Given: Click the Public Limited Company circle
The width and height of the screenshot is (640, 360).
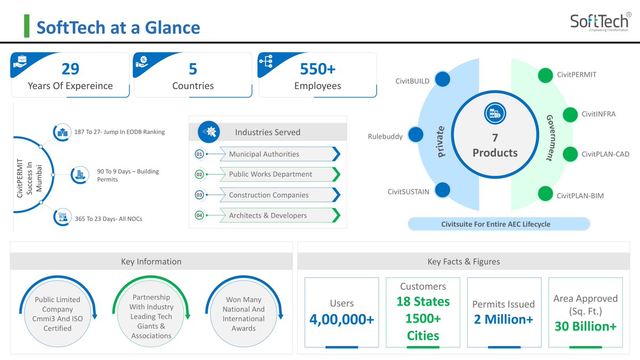Looking at the screenshot, I should coord(57,314).
